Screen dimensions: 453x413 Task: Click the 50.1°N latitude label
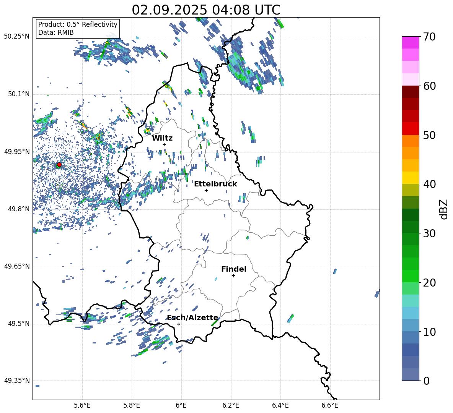(18, 94)
